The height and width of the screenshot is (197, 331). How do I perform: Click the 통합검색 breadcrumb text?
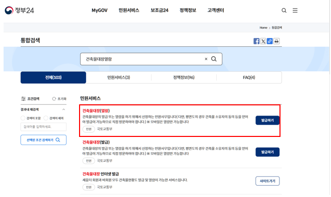pos(276,27)
